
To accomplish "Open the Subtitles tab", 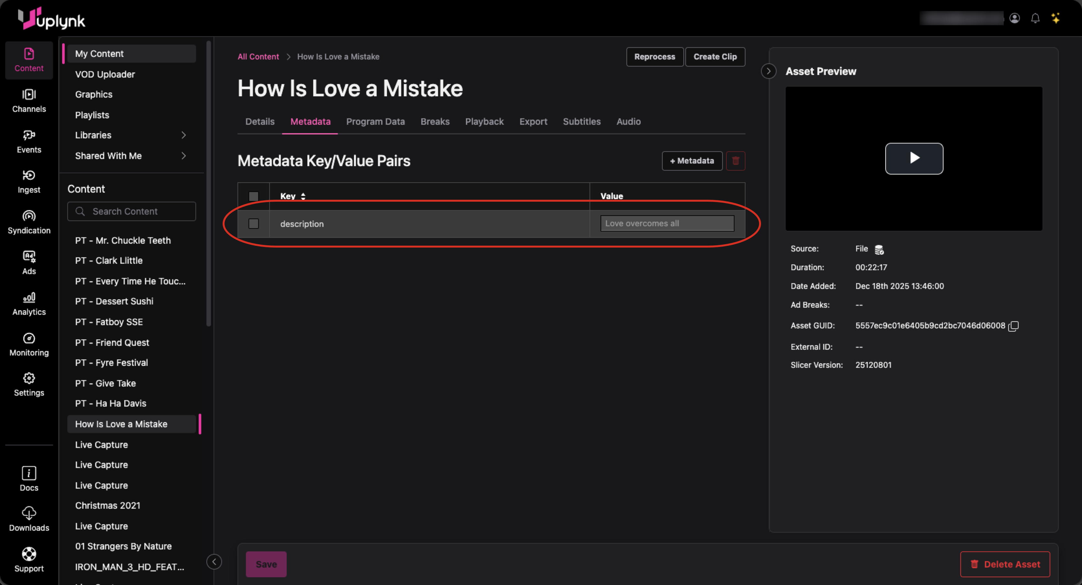I will tap(581, 122).
